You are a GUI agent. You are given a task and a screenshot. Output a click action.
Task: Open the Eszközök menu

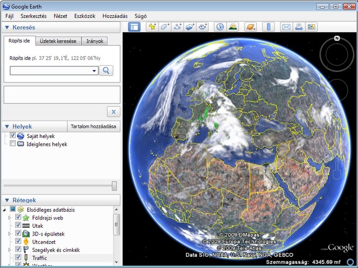(x=84, y=16)
